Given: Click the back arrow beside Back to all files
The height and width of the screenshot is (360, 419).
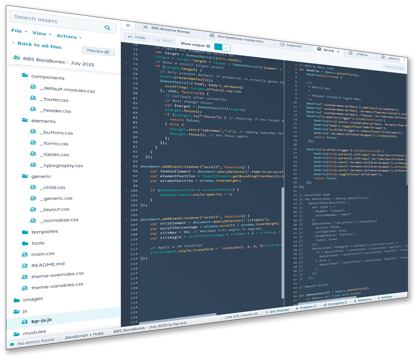Looking at the screenshot, I should coord(13,43).
